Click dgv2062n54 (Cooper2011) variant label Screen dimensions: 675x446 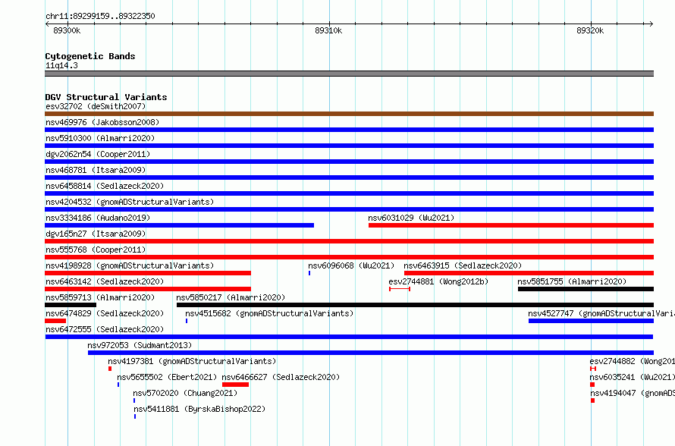[98, 154]
